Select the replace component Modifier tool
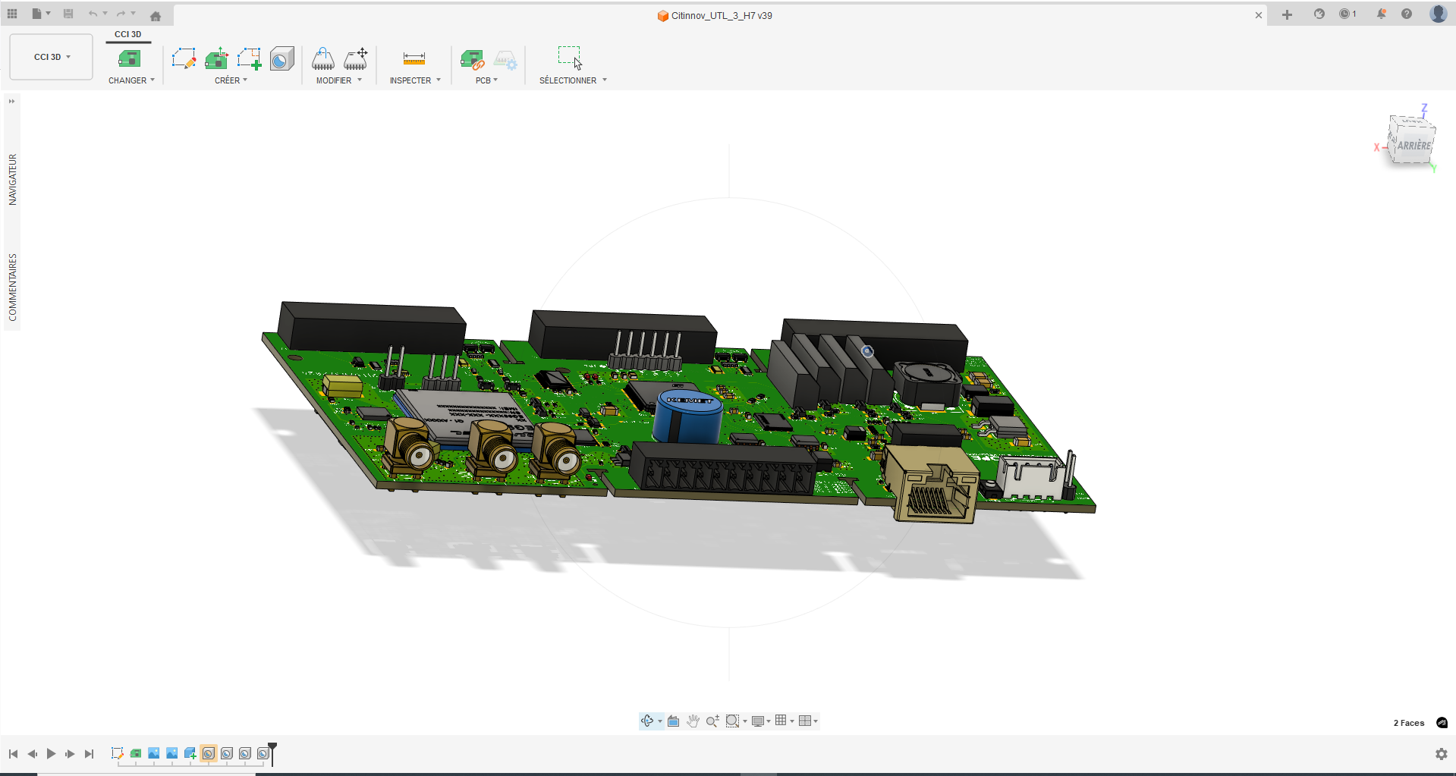This screenshot has height=776, width=1456. pos(323,58)
